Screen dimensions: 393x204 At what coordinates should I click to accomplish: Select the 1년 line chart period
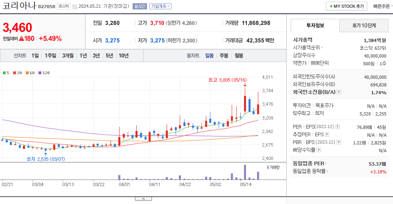pyautogui.click(x=83, y=55)
